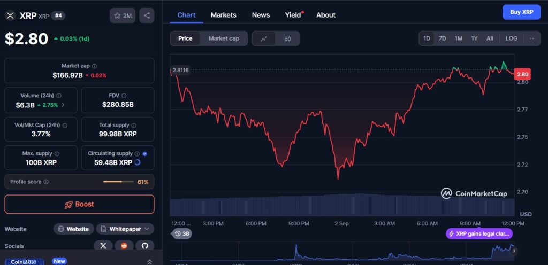
Task: Click the 3.77% Vol/Mkt Cap value
Action: click(x=41, y=134)
